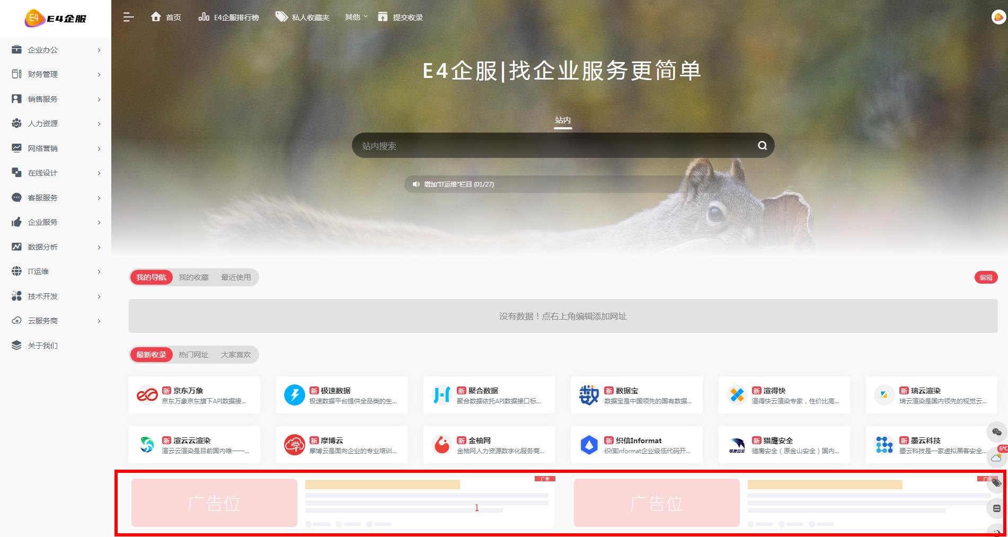Image resolution: width=1008 pixels, height=537 pixels.
Task: Open the 瑞云渲染 site card title
Action: (926, 391)
